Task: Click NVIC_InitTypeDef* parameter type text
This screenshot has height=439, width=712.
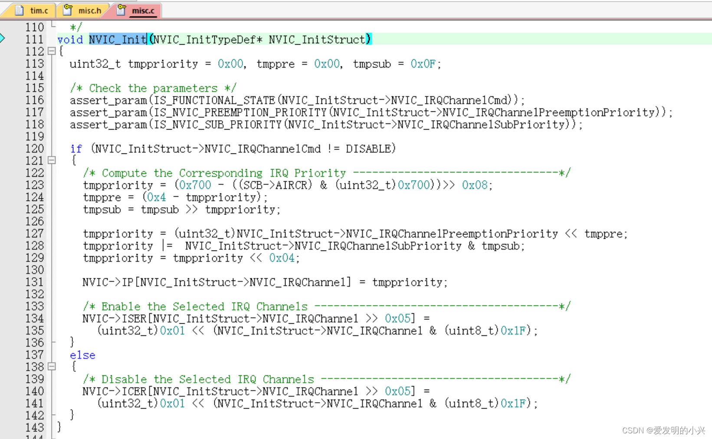Action: pos(208,39)
